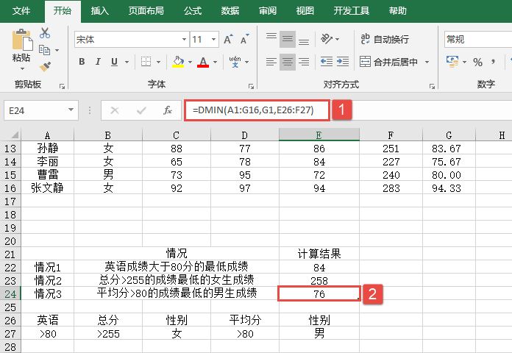Click the Cut scissors icon
The image size is (512, 353).
click(45, 33)
